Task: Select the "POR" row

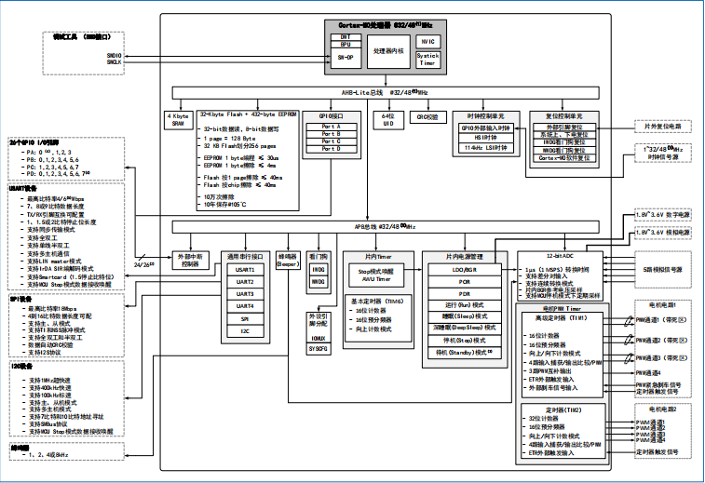Action: point(465,282)
